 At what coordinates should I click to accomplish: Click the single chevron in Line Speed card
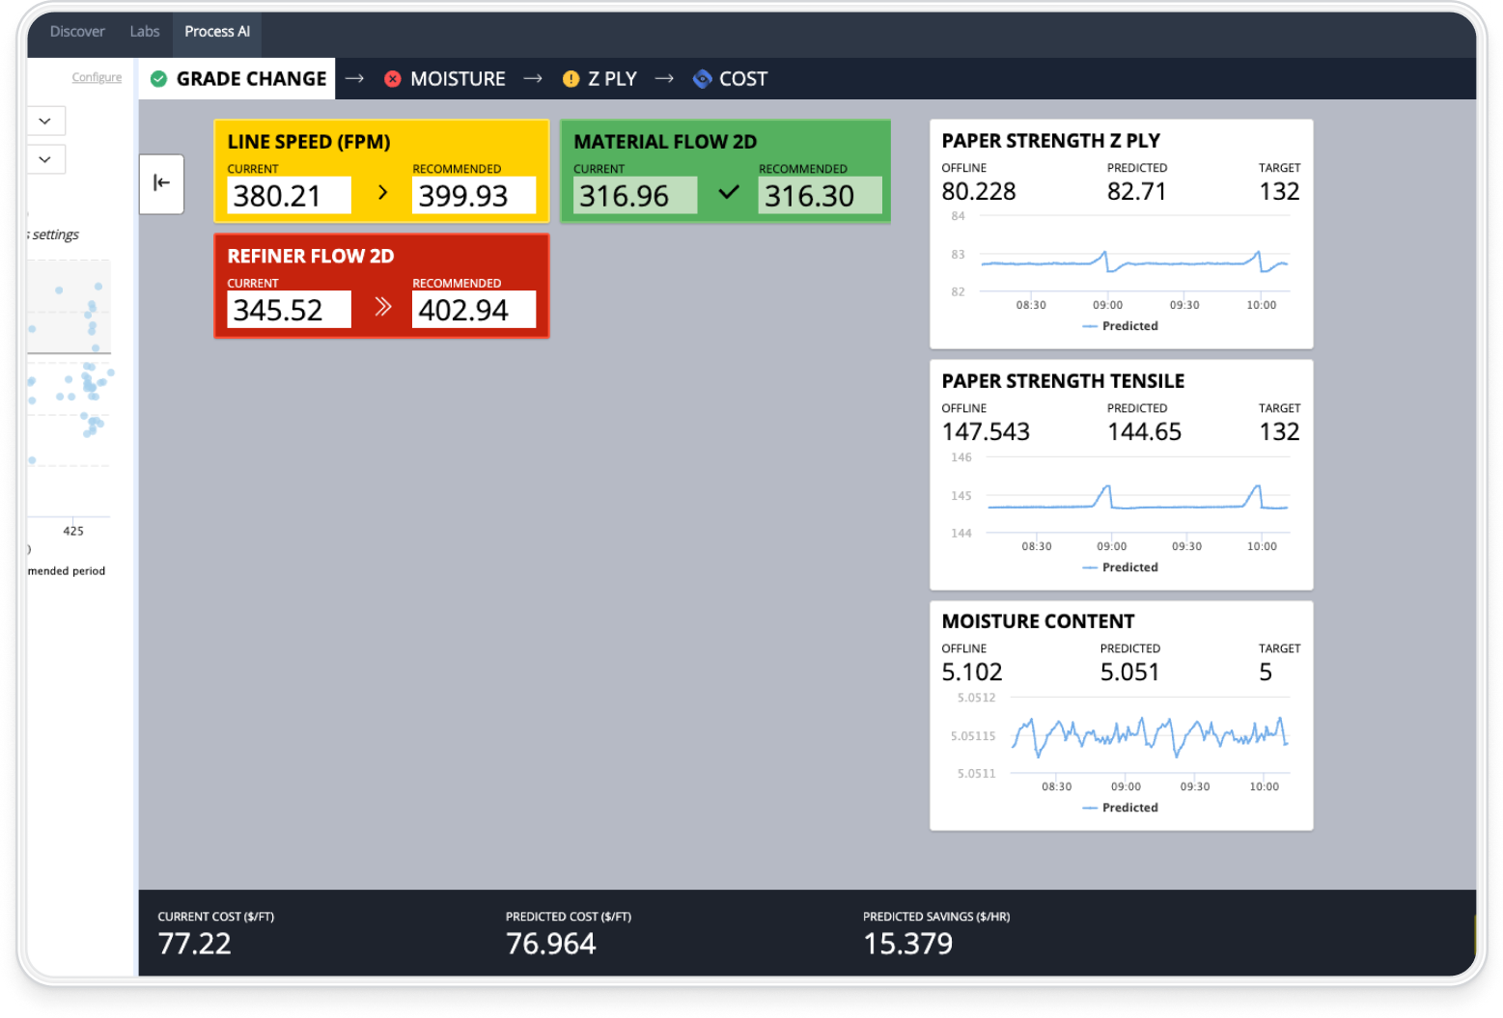382,193
